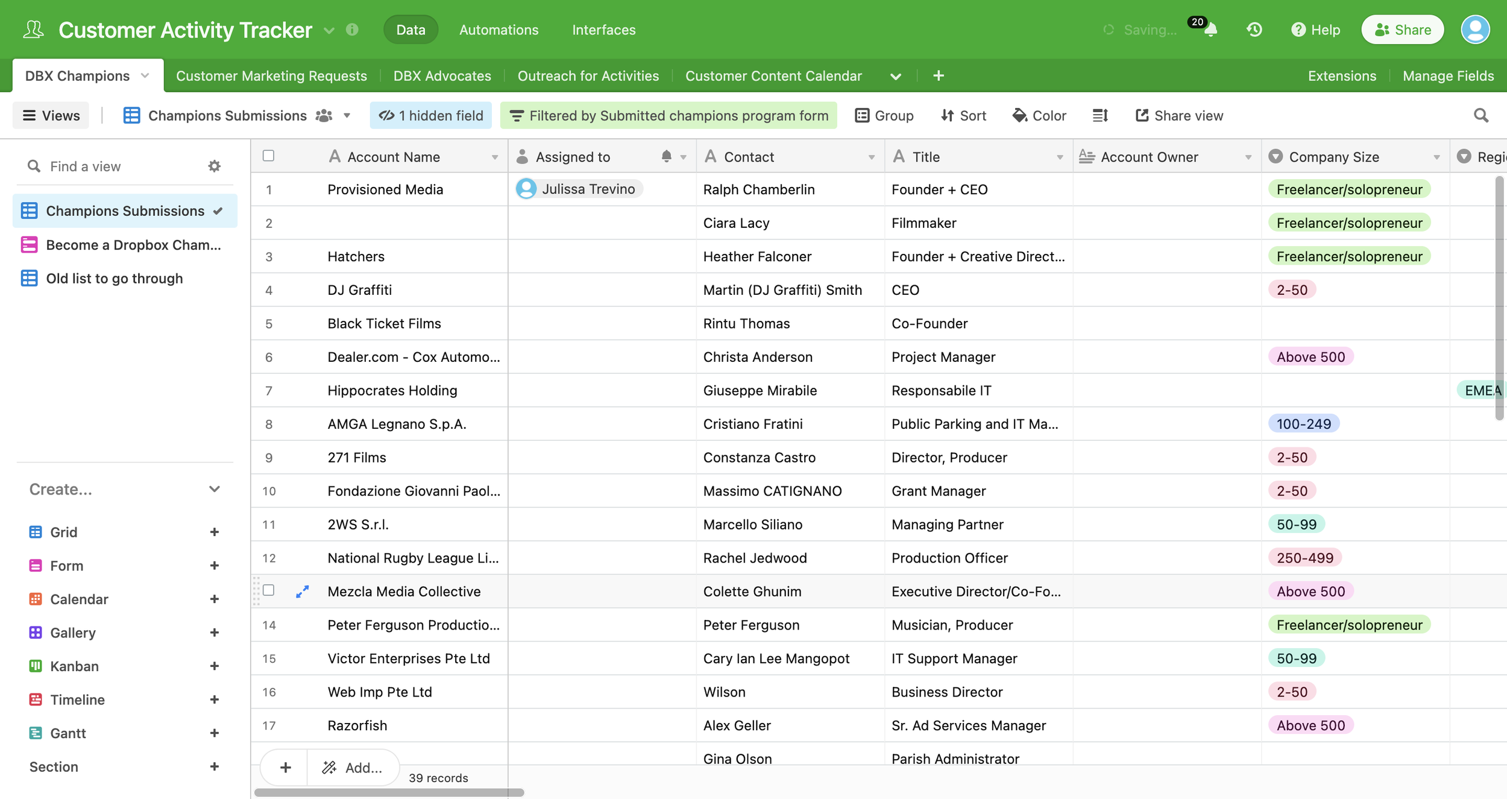1507x799 pixels.
Task: Add a new Gantt view
Action: tap(214, 733)
